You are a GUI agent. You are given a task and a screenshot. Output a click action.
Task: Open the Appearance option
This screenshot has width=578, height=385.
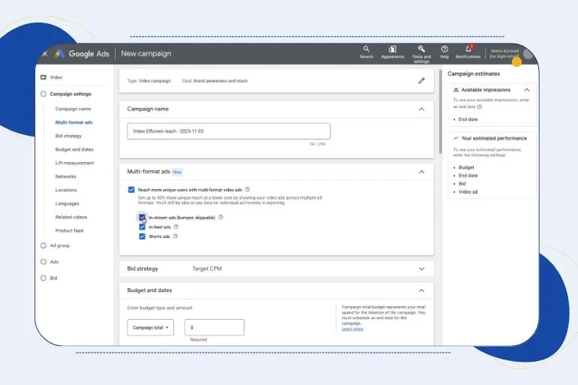pyautogui.click(x=392, y=53)
